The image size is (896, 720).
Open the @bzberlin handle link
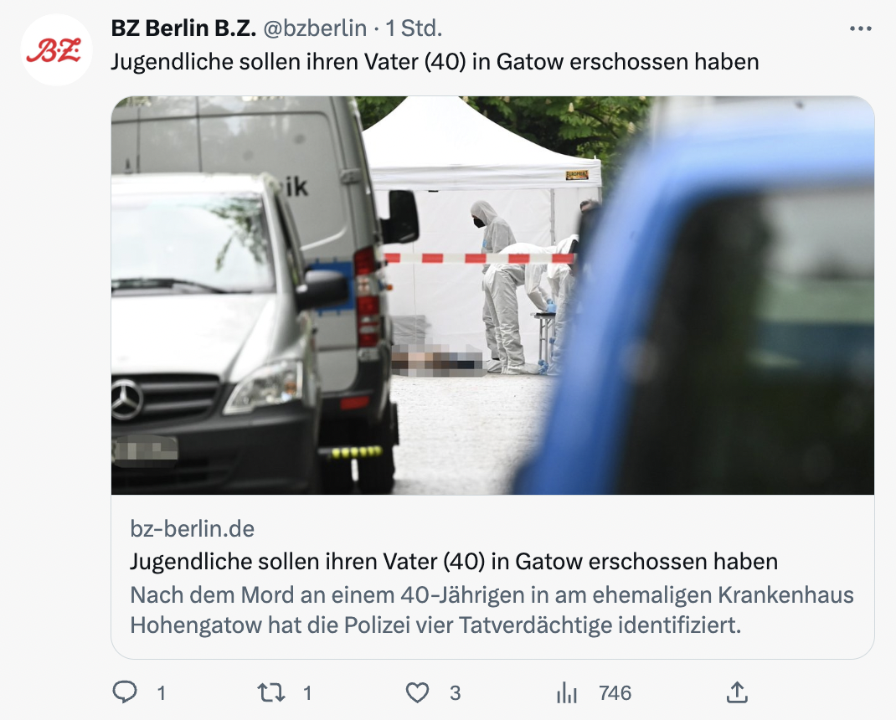click(x=315, y=28)
